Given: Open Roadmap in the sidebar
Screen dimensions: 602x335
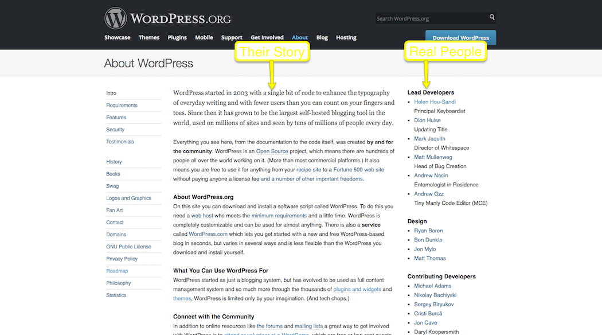Looking at the screenshot, I should pos(117,271).
